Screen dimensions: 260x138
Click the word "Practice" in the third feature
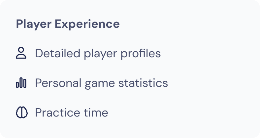[x=57, y=113]
